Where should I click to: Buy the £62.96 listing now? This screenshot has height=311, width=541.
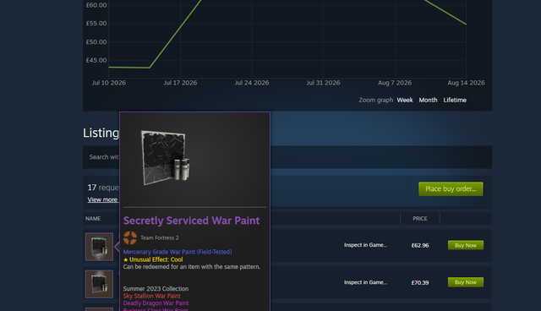pyautogui.click(x=466, y=245)
